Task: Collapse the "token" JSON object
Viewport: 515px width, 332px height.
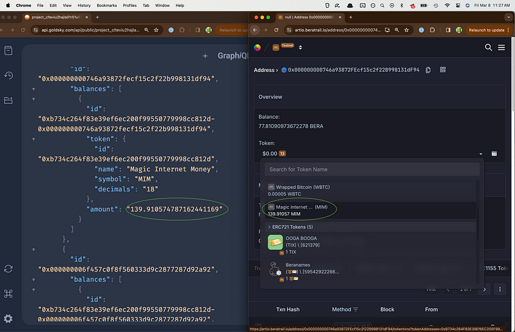Action: point(33,139)
